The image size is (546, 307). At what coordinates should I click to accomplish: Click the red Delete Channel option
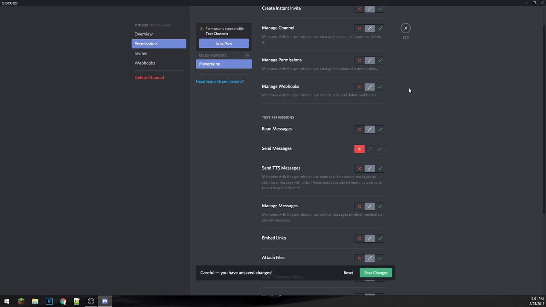tap(149, 77)
